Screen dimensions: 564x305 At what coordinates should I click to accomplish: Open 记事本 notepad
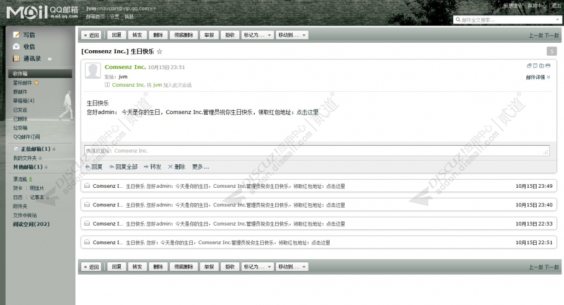[x=37, y=197]
